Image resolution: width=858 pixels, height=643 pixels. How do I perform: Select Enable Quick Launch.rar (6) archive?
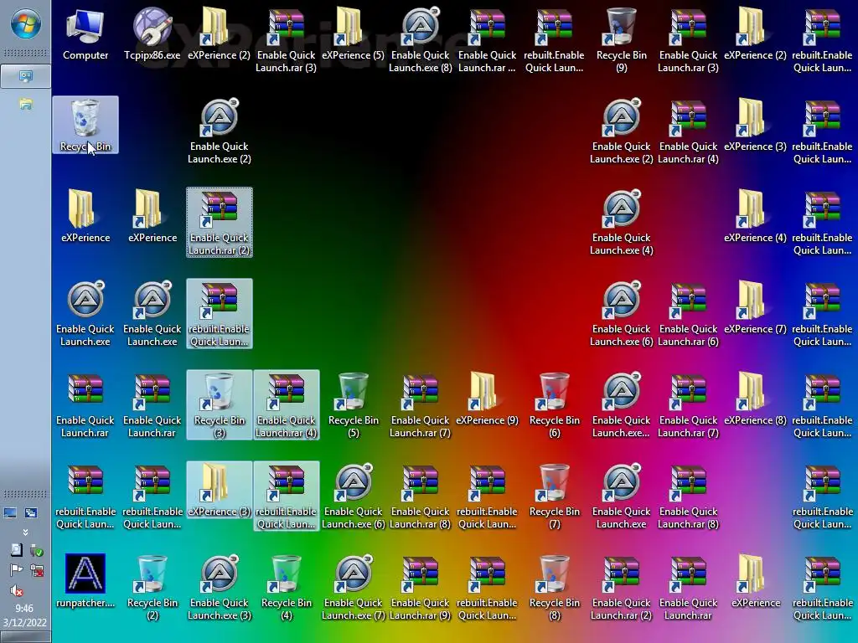[689, 313]
